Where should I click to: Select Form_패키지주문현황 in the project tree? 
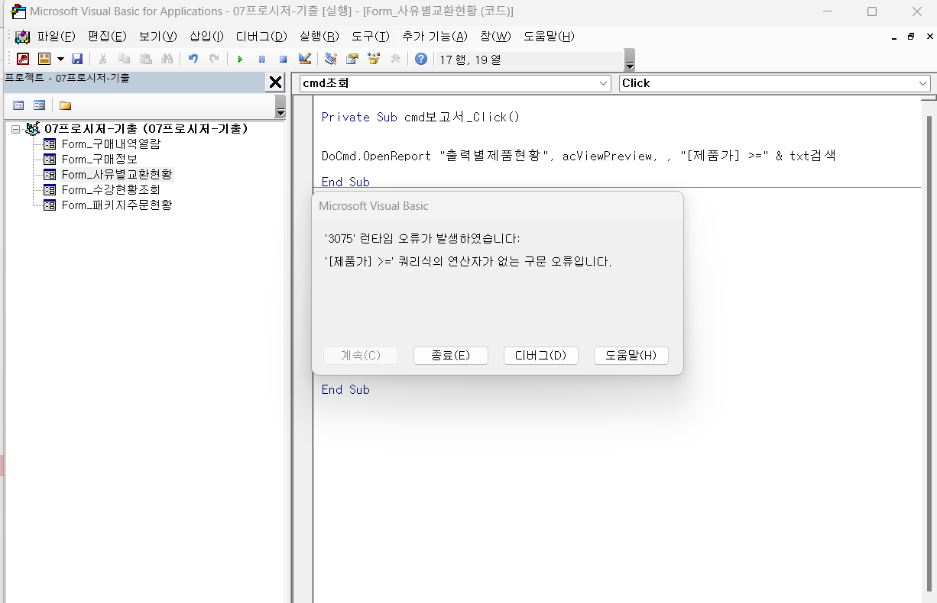117,205
